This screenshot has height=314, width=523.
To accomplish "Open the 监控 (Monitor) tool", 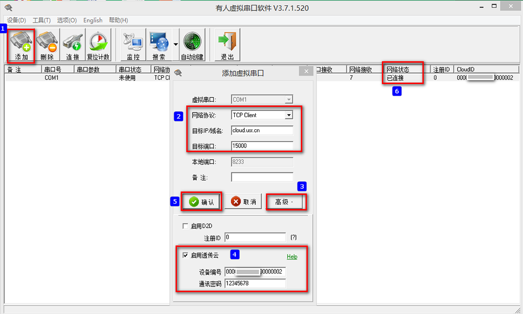I will (x=133, y=46).
